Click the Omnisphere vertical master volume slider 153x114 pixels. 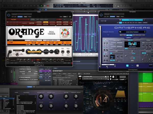tap(100, 47)
